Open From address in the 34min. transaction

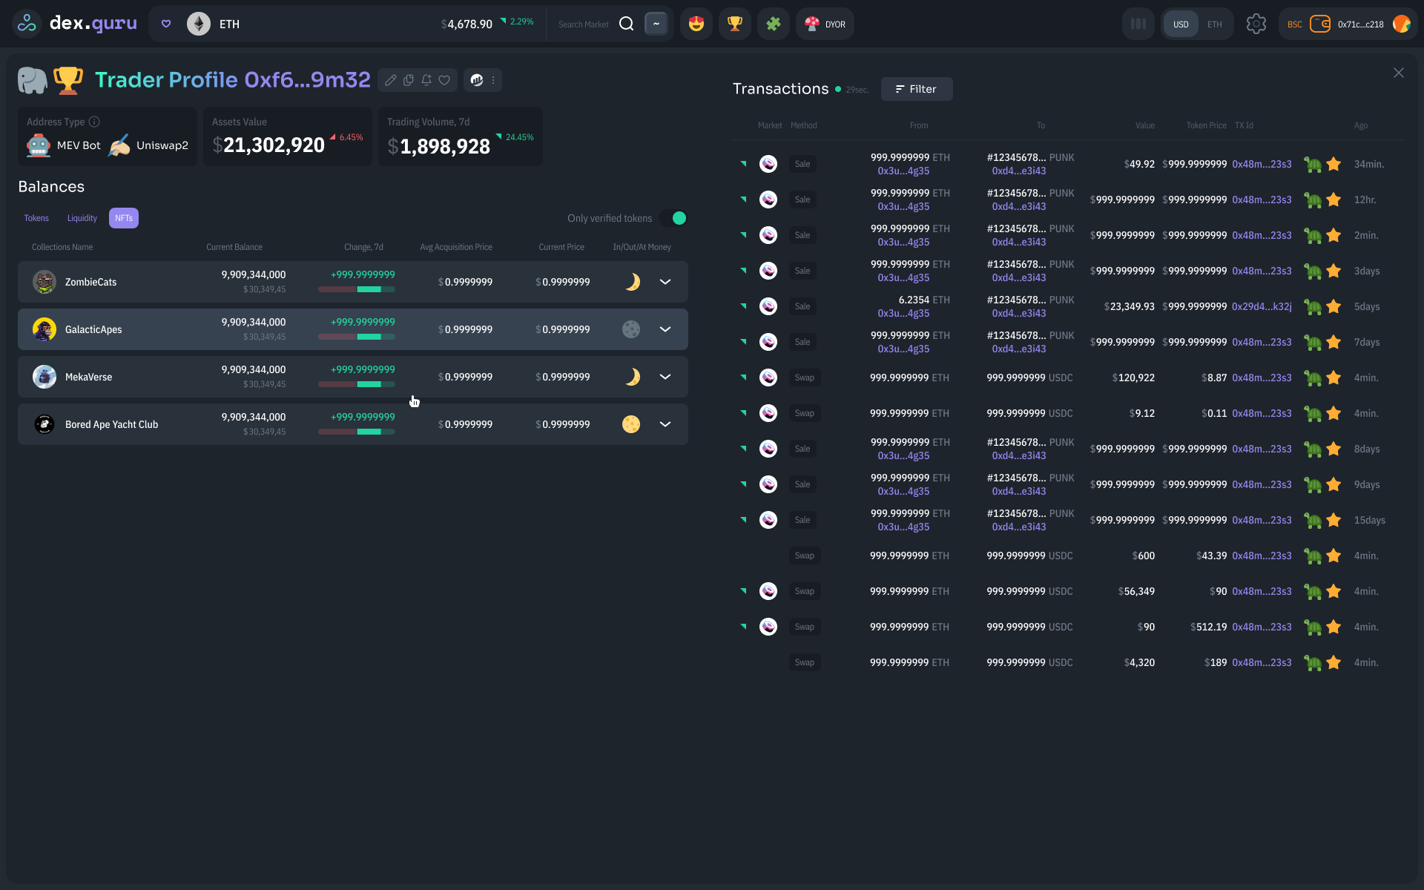[x=903, y=171]
